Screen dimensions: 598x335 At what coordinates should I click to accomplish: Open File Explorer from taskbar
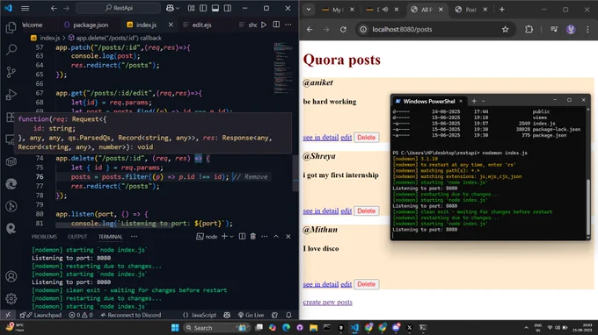point(313,327)
